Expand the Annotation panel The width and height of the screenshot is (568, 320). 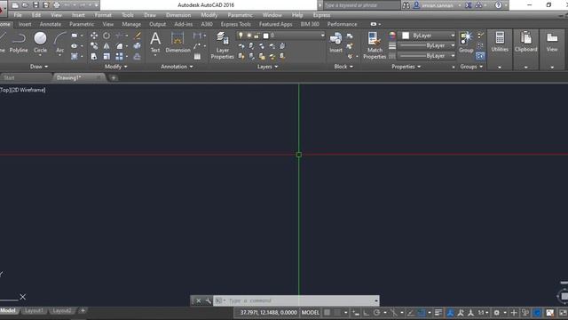coord(177,67)
